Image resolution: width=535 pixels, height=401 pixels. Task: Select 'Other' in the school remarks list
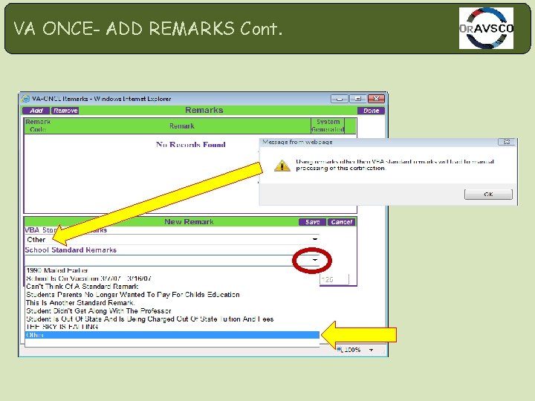click(x=172, y=335)
